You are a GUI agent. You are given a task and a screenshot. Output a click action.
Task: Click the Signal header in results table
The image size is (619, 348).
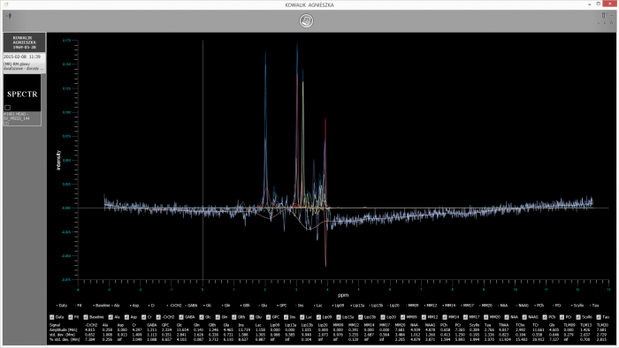tap(55, 325)
